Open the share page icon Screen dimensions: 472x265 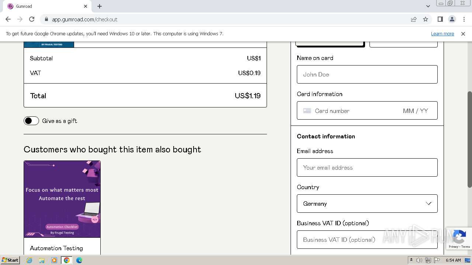[x=414, y=19]
